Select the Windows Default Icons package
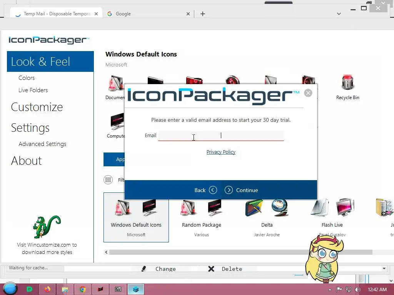 [x=136, y=217]
